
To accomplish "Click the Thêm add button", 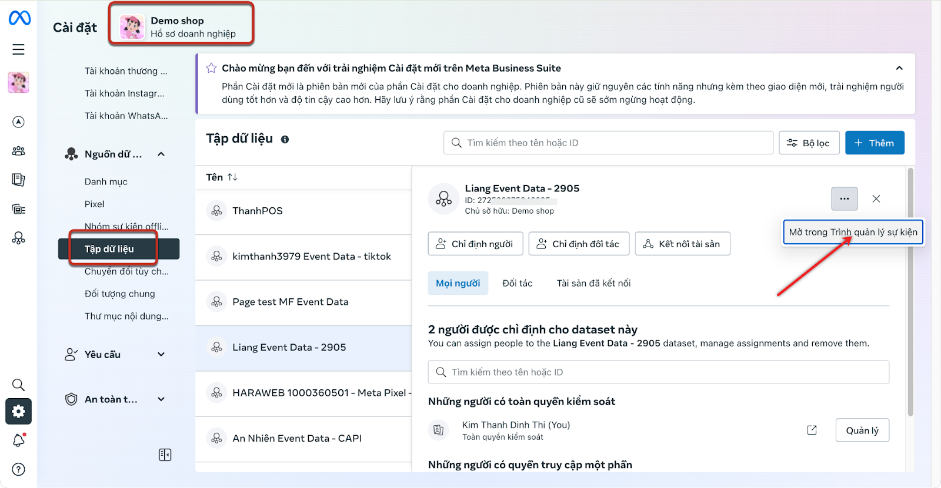I will 875,143.
